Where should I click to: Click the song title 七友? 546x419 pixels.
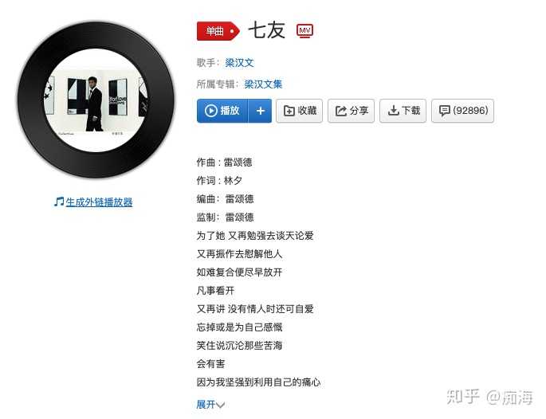pyautogui.click(x=267, y=30)
